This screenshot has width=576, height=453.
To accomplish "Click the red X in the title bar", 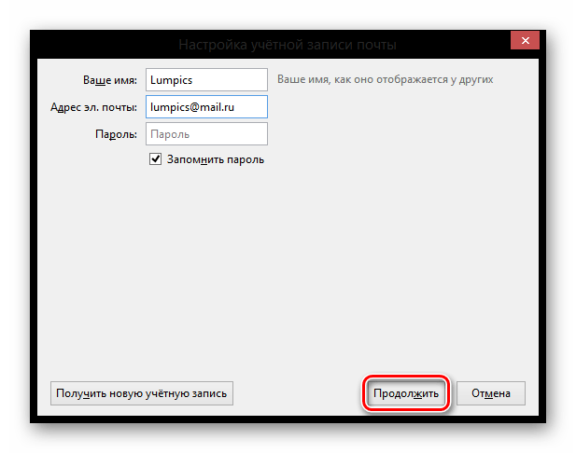I will coord(528,43).
